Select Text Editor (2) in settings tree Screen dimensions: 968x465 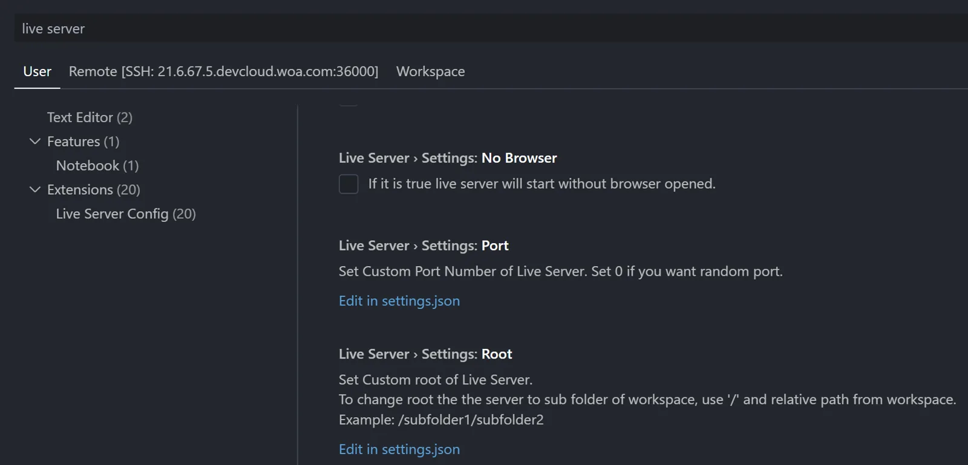[x=90, y=117]
